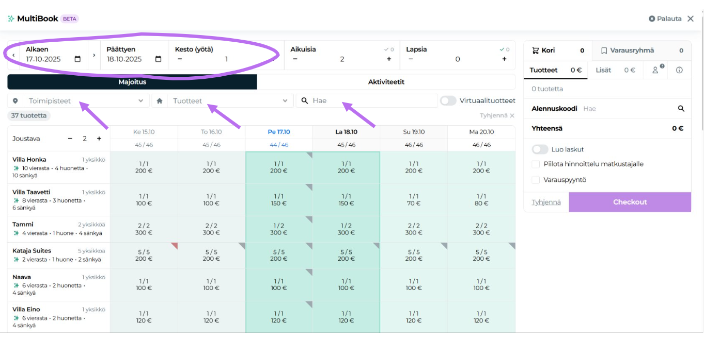Open the Päättyen date calendar picker icon

(159, 59)
